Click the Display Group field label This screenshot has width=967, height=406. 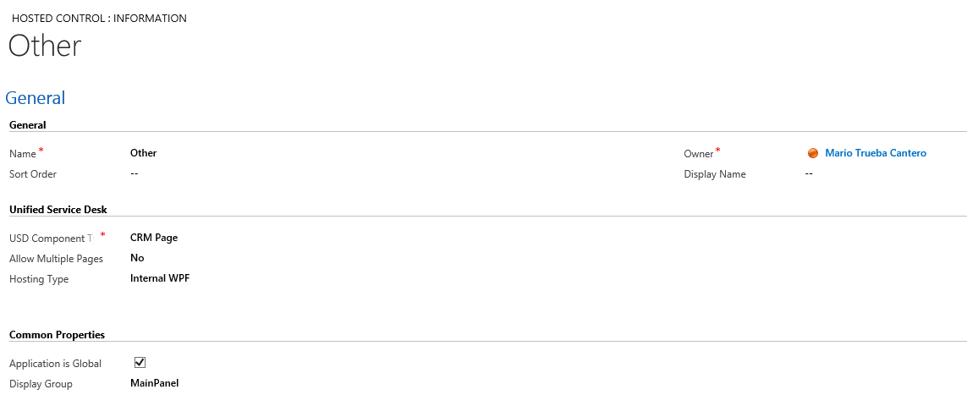tap(41, 384)
